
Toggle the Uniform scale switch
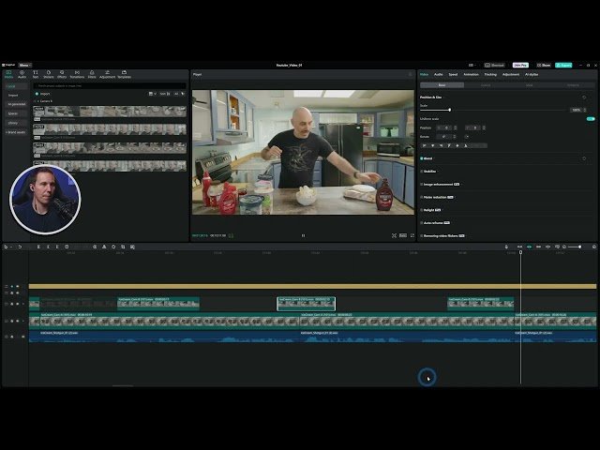coord(591,119)
